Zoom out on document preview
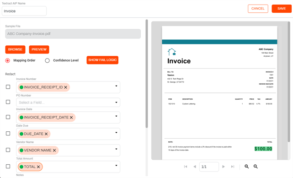Image resolution: width=293 pixels, height=178 pixels. pos(256,167)
